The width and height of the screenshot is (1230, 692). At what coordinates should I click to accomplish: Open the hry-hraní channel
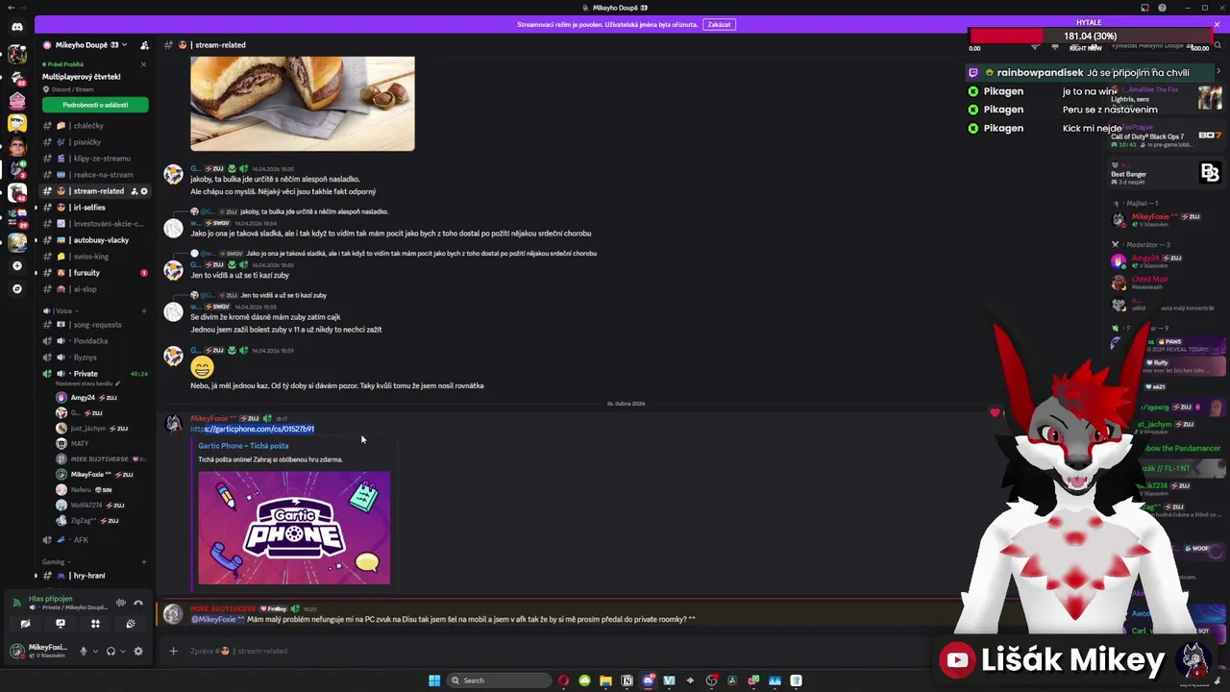pyautogui.click(x=95, y=576)
